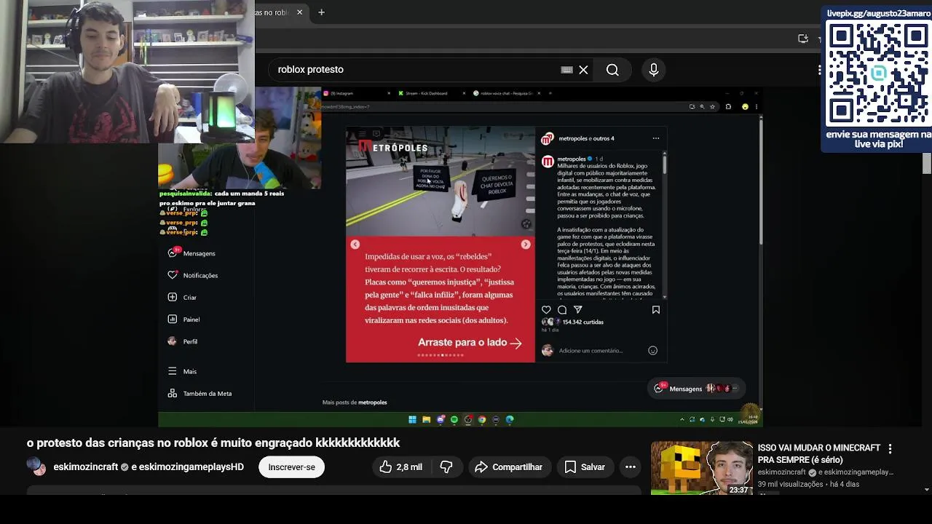The height and width of the screenshot is (524, 932).
Task: Expand the Mais menu in Instagram sidebar
Action: 182,371
